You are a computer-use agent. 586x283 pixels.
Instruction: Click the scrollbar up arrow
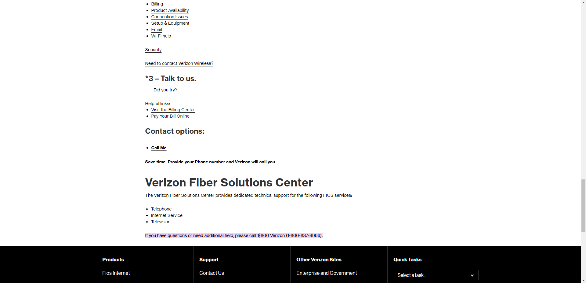pos(583,2)
